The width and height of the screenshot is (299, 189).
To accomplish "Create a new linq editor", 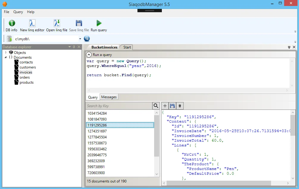I will (x=32, y=26).
